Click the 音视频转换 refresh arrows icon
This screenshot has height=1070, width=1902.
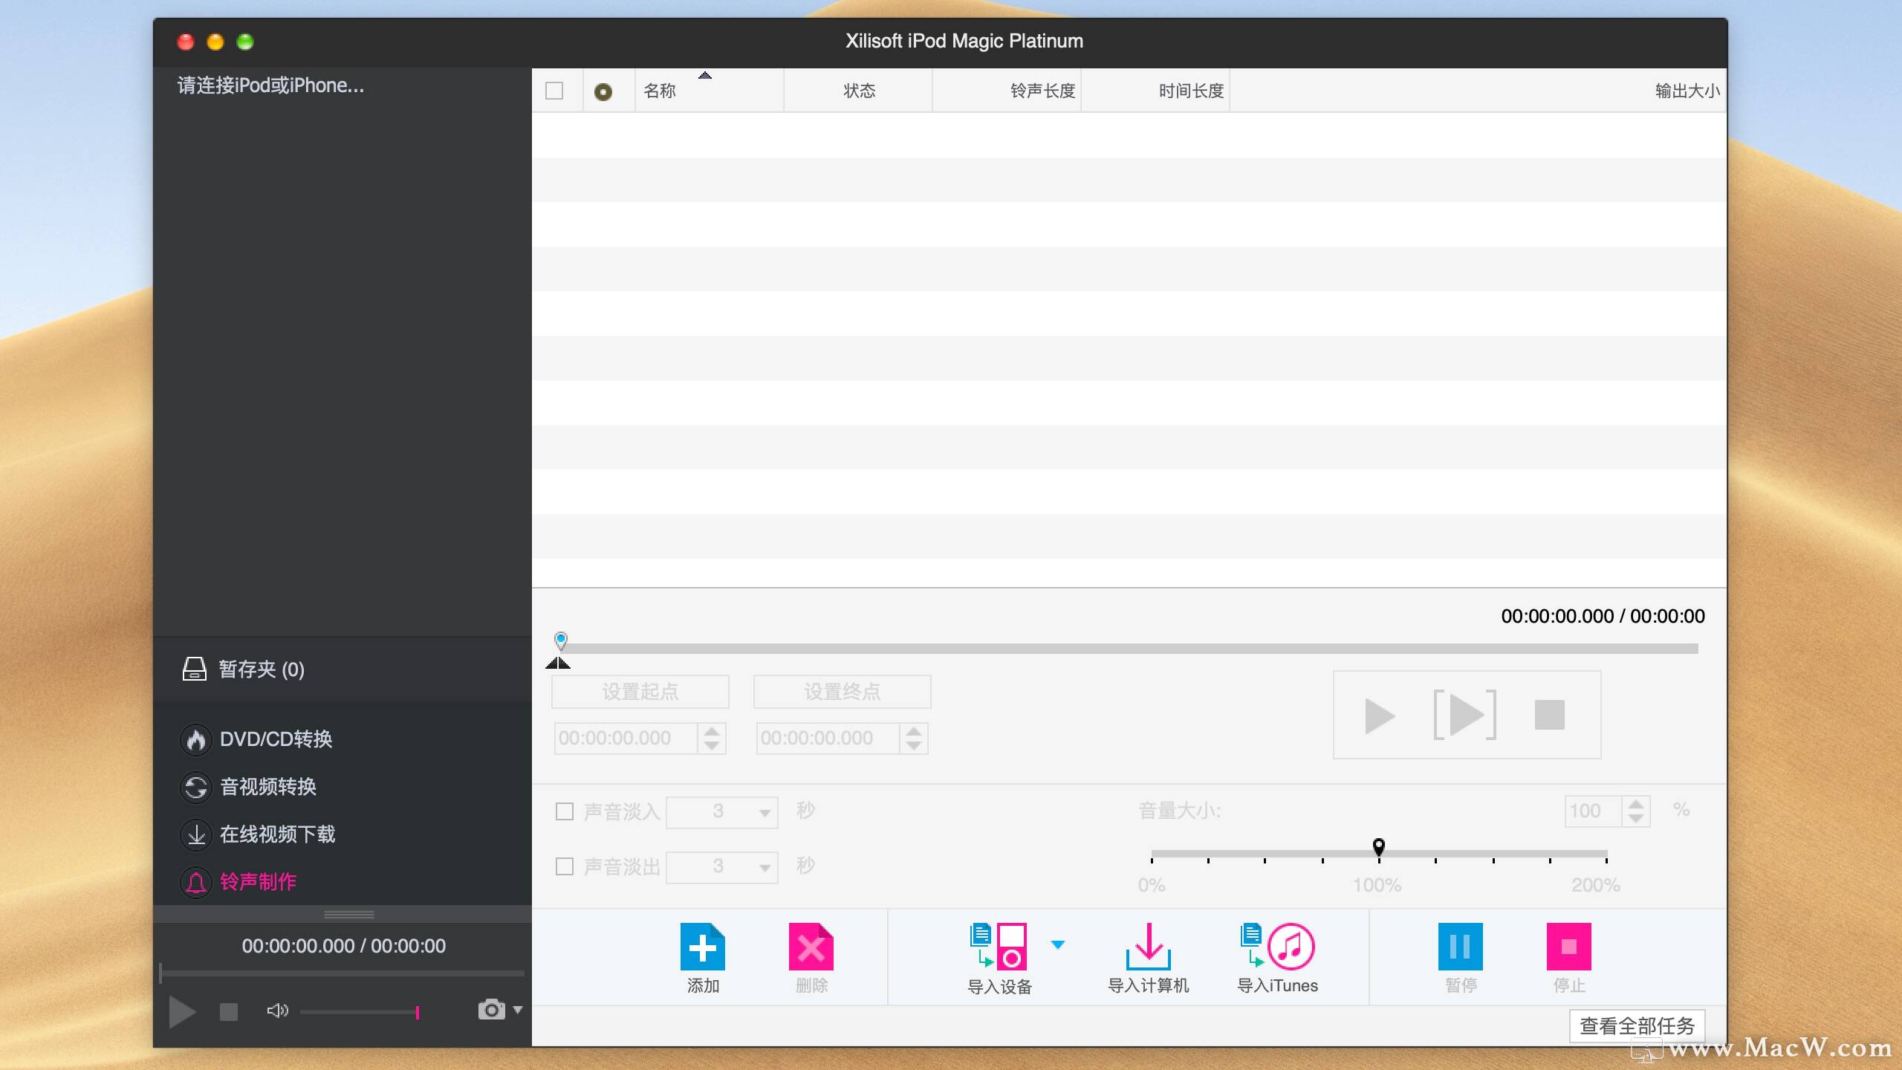coord(196,788)
